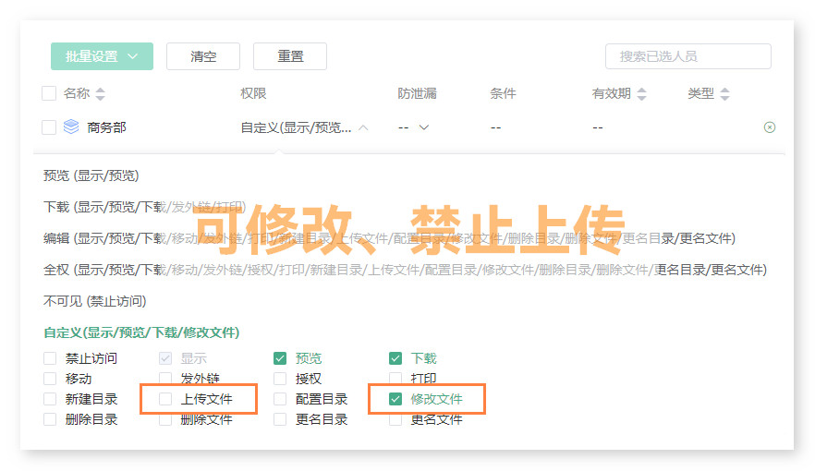This screenshot has height=471, width=815.
Task: Click the 条件 column header
Action: [x=503, y=93]
